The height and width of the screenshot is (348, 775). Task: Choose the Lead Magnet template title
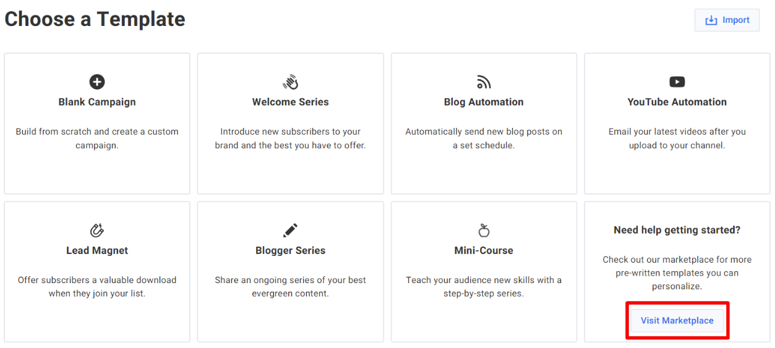pos(97,250)
